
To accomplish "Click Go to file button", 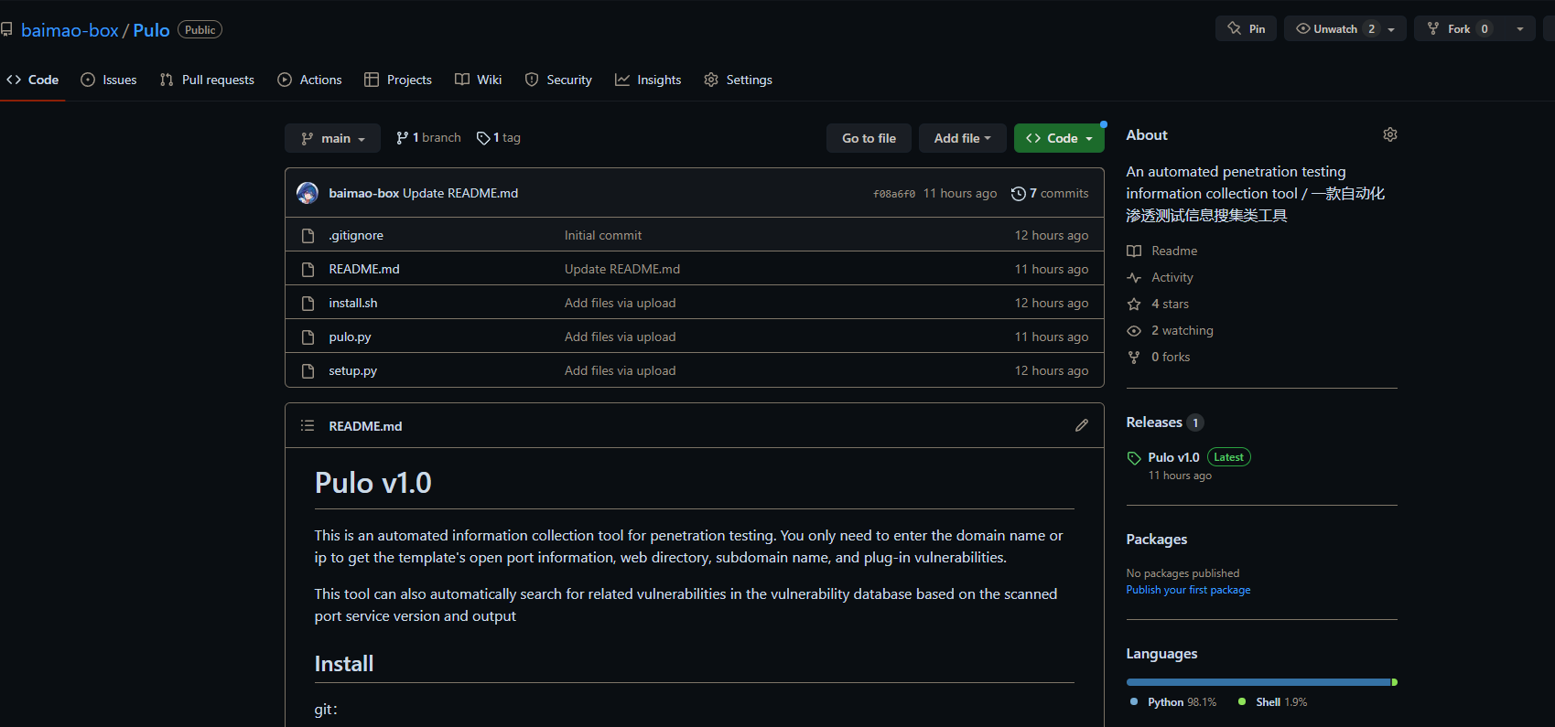I will 869,138.
